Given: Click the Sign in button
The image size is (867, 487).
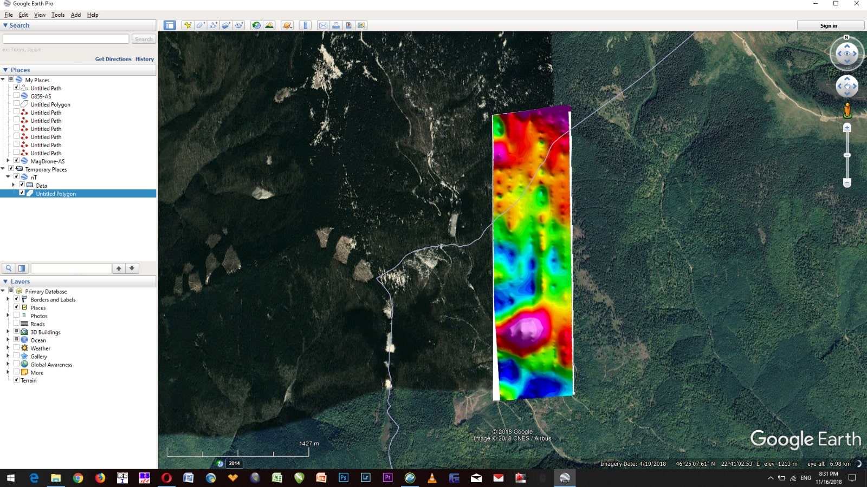Looking at the screenshot, I should (x=828, y=25).
